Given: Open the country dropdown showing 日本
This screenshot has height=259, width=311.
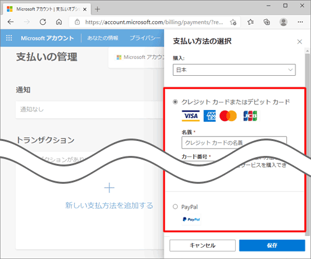Looking at the screenshot, I should click(234, 70).
